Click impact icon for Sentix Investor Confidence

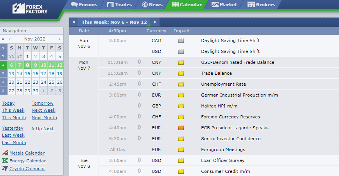181,139
